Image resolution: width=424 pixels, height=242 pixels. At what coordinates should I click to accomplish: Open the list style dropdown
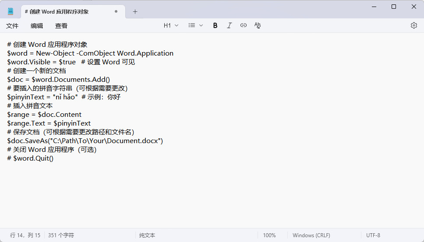195,25
